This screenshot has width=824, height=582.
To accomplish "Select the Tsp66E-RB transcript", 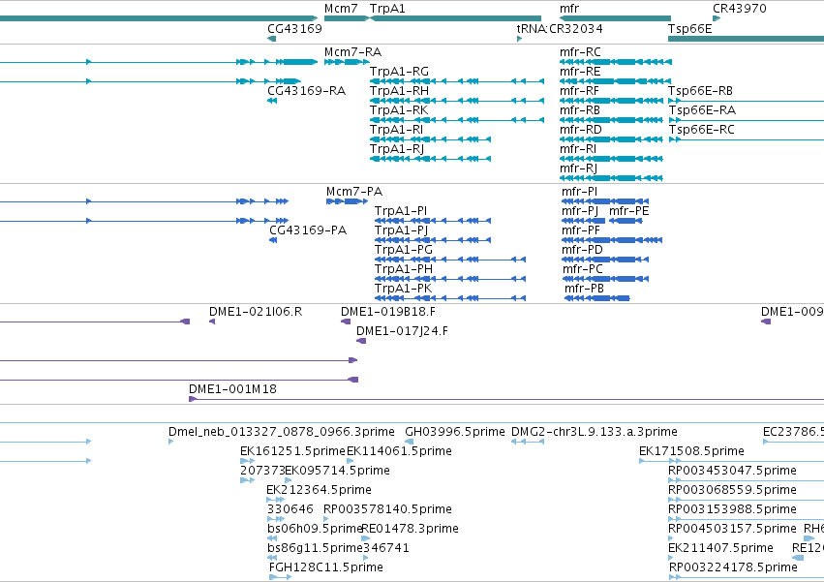I will 747,101.
